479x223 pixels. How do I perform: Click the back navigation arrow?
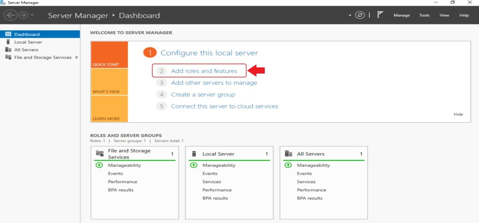tap(11, 15)
